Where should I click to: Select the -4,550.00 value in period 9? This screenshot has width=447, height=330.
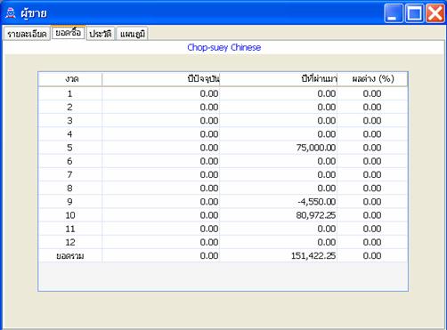click(317, 202)
